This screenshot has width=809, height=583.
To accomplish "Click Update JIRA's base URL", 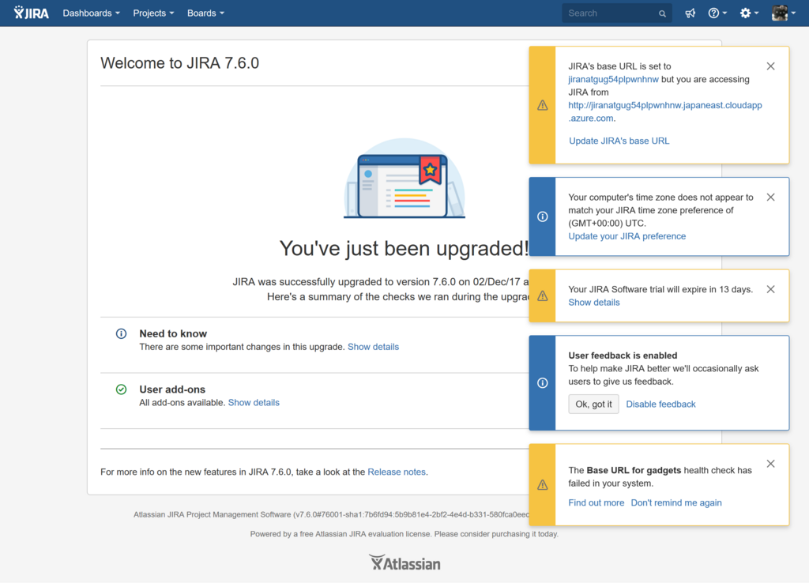I will coord(619,141).
